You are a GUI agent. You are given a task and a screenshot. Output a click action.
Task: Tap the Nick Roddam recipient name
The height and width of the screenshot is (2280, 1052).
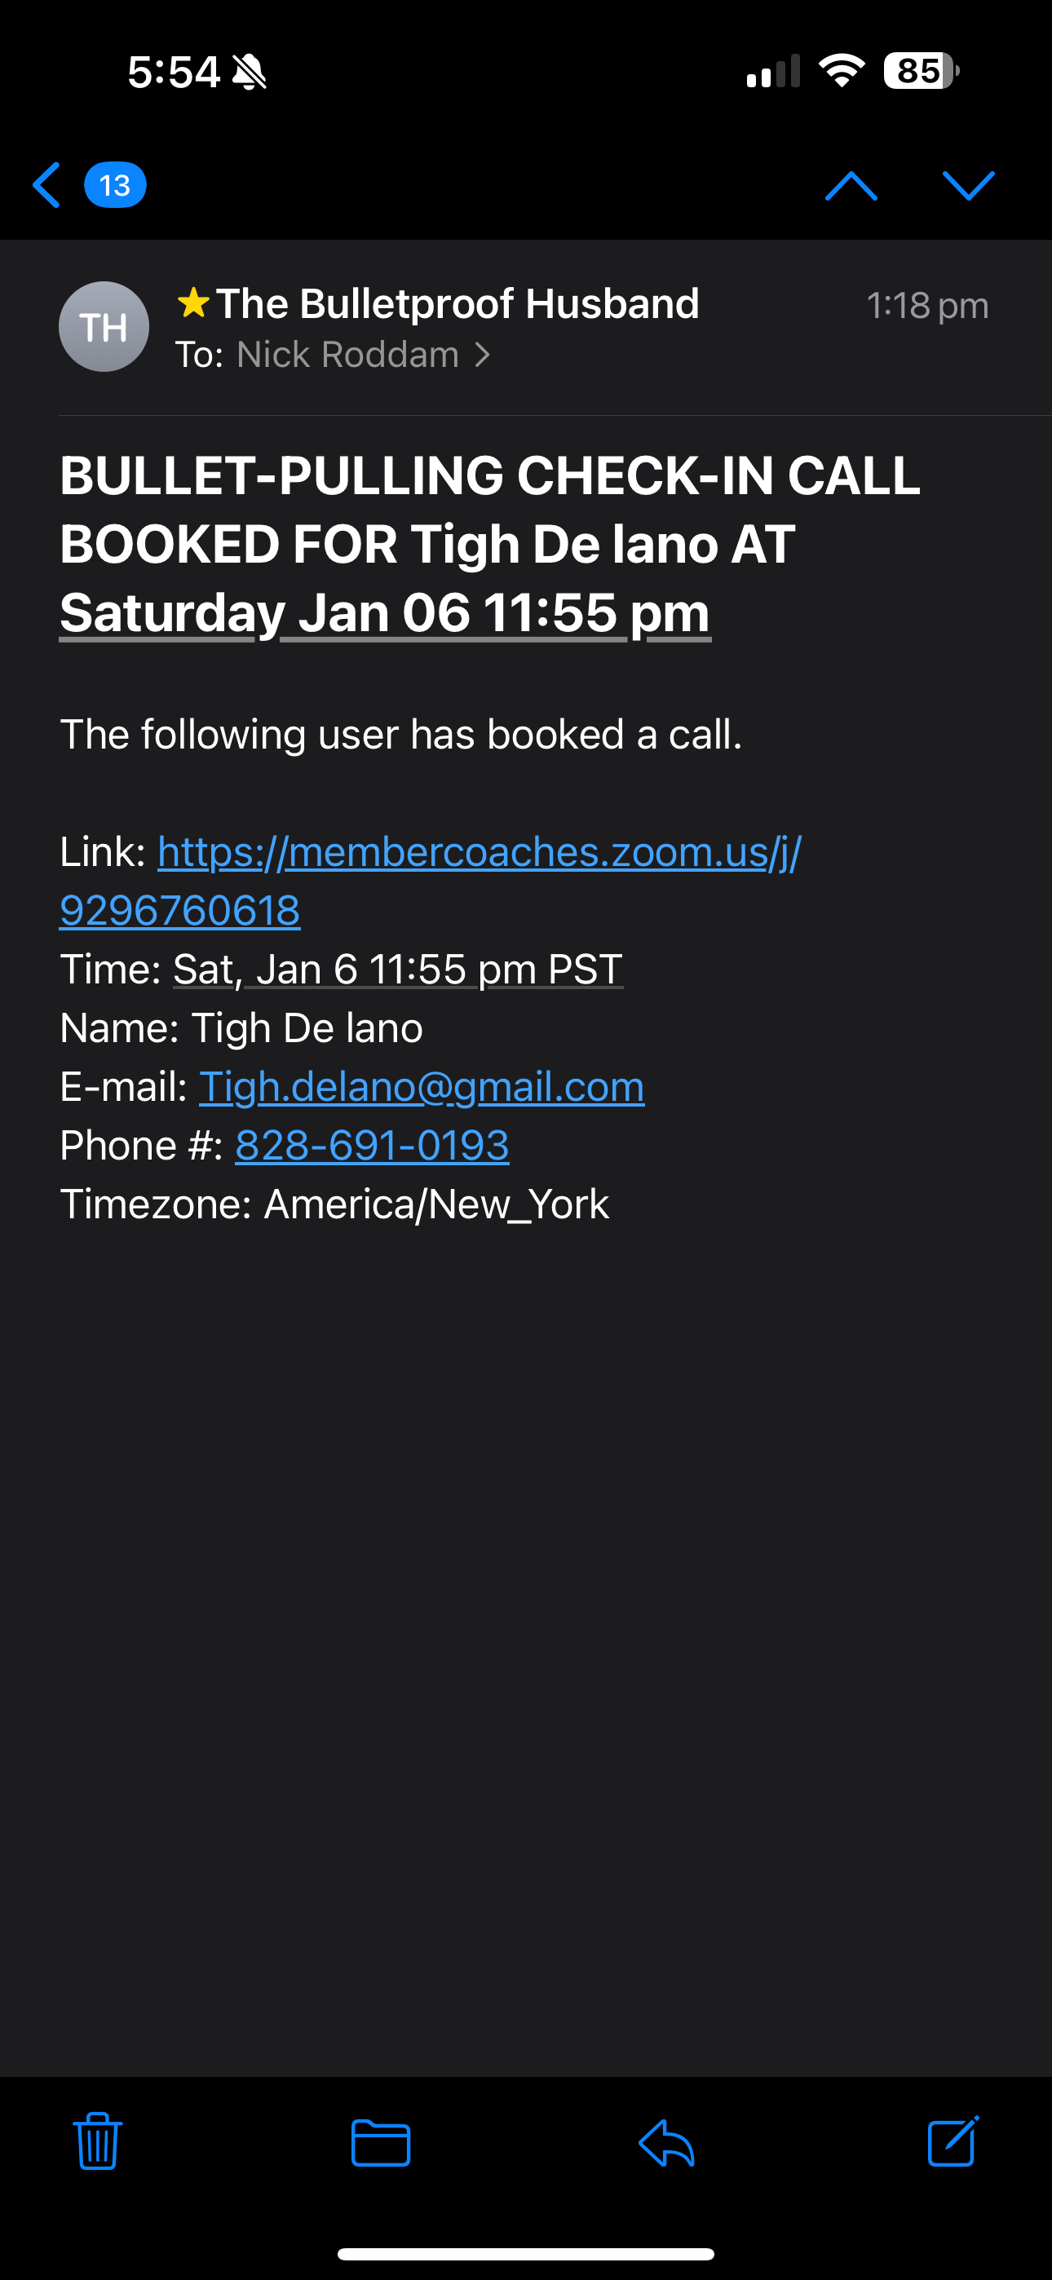coord(347,355)
